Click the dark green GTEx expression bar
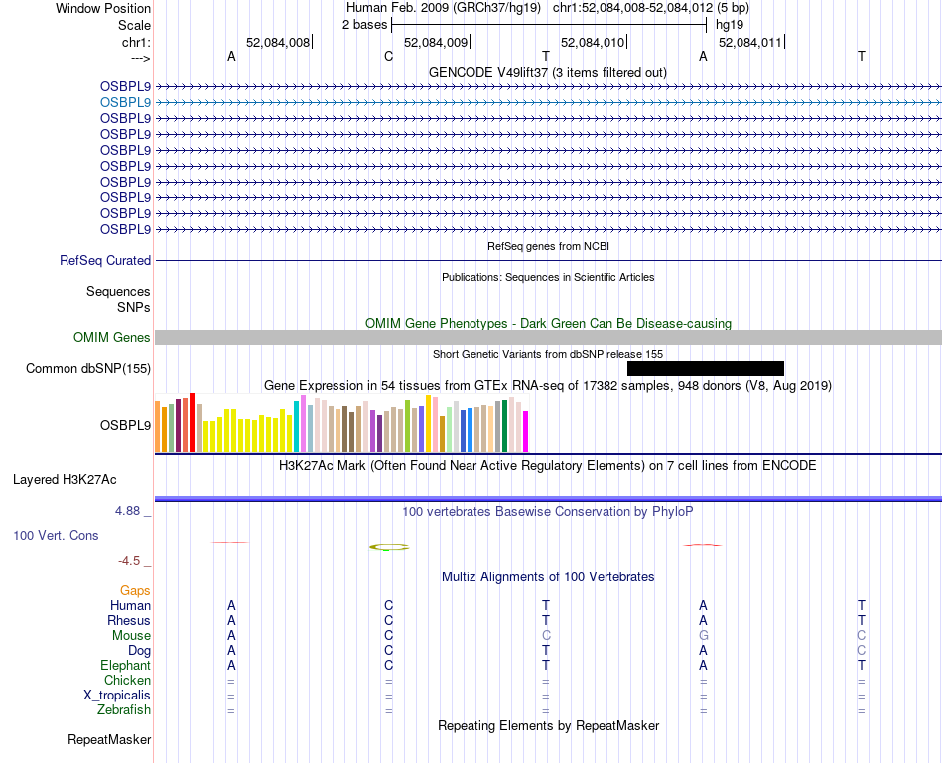 [504, 426]
